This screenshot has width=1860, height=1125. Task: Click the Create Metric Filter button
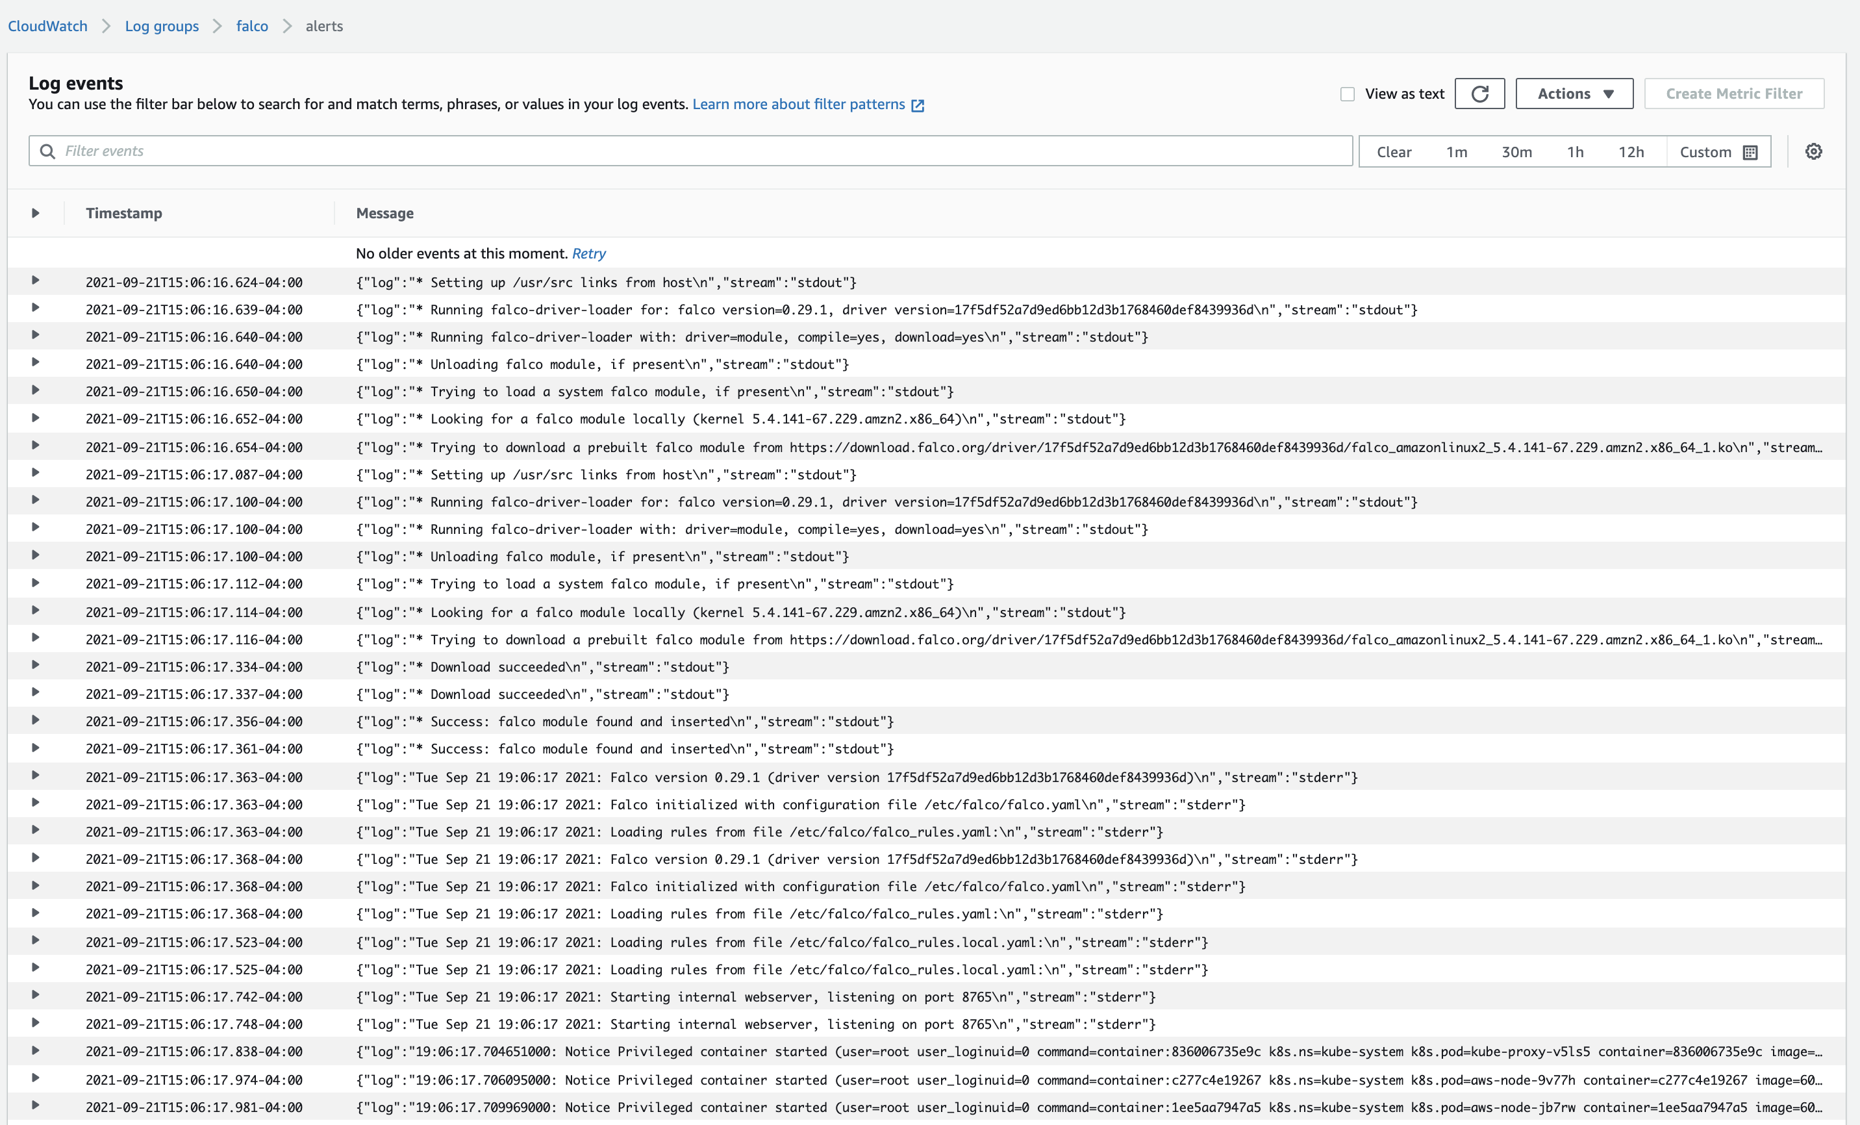click(x=1734, y=94)
